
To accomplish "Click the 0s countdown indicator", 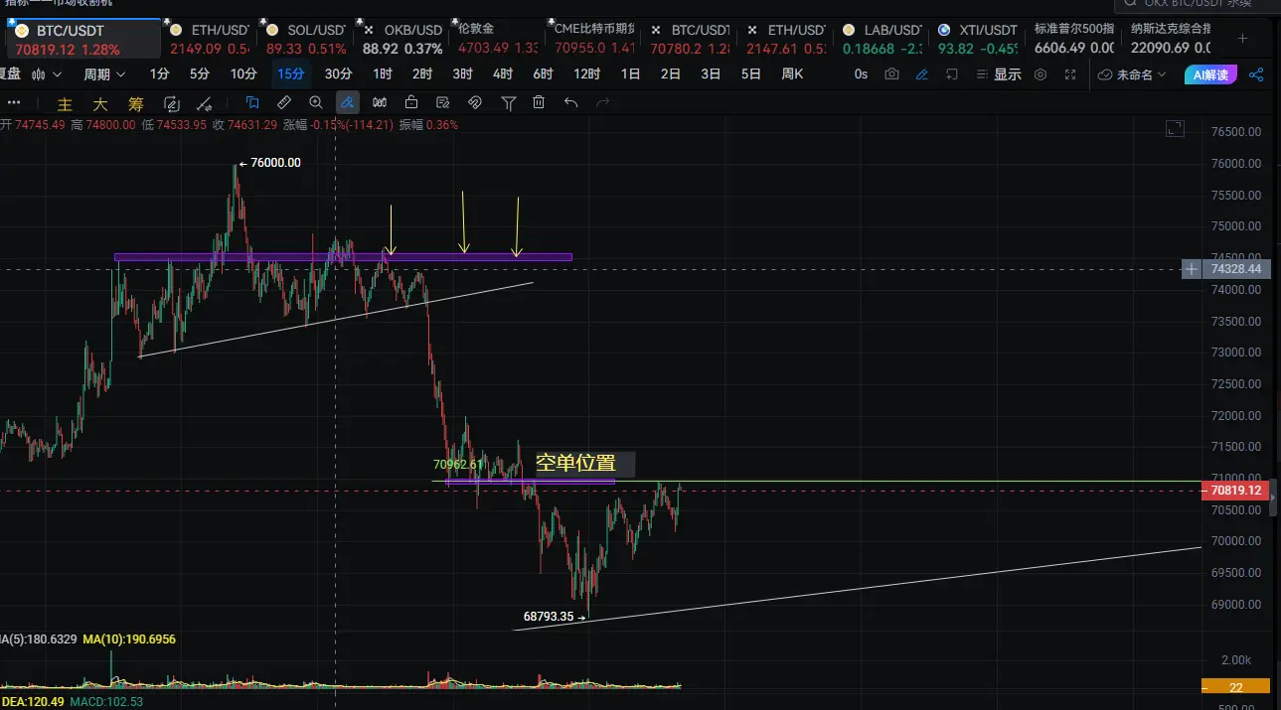I will click(x=861, y=74).
